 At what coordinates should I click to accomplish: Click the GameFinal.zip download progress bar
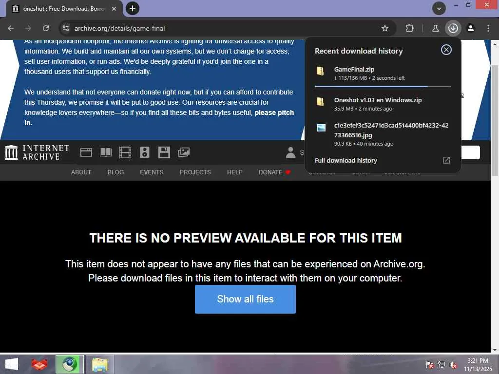383,86
